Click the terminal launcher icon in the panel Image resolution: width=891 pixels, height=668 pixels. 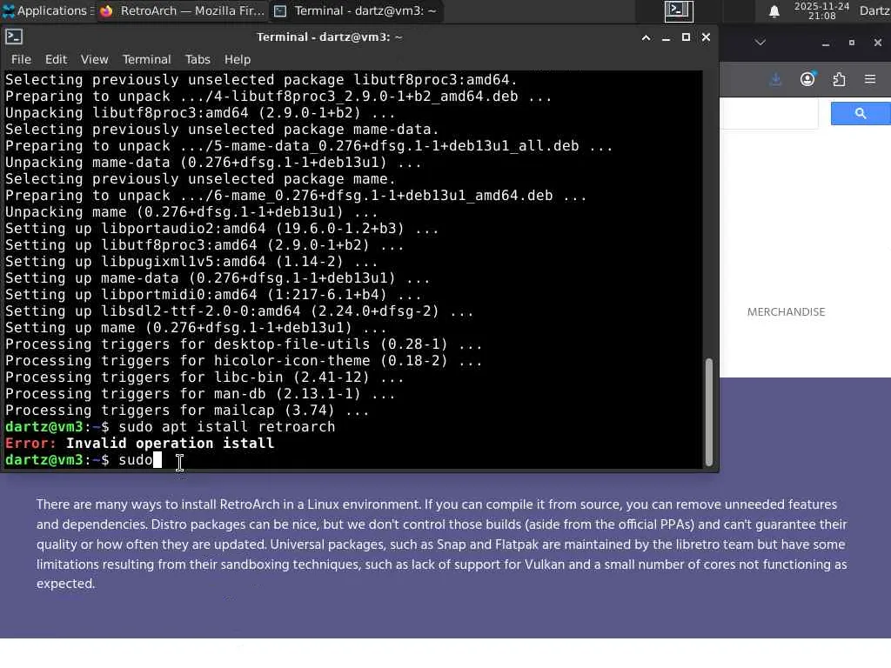(679, 10)
